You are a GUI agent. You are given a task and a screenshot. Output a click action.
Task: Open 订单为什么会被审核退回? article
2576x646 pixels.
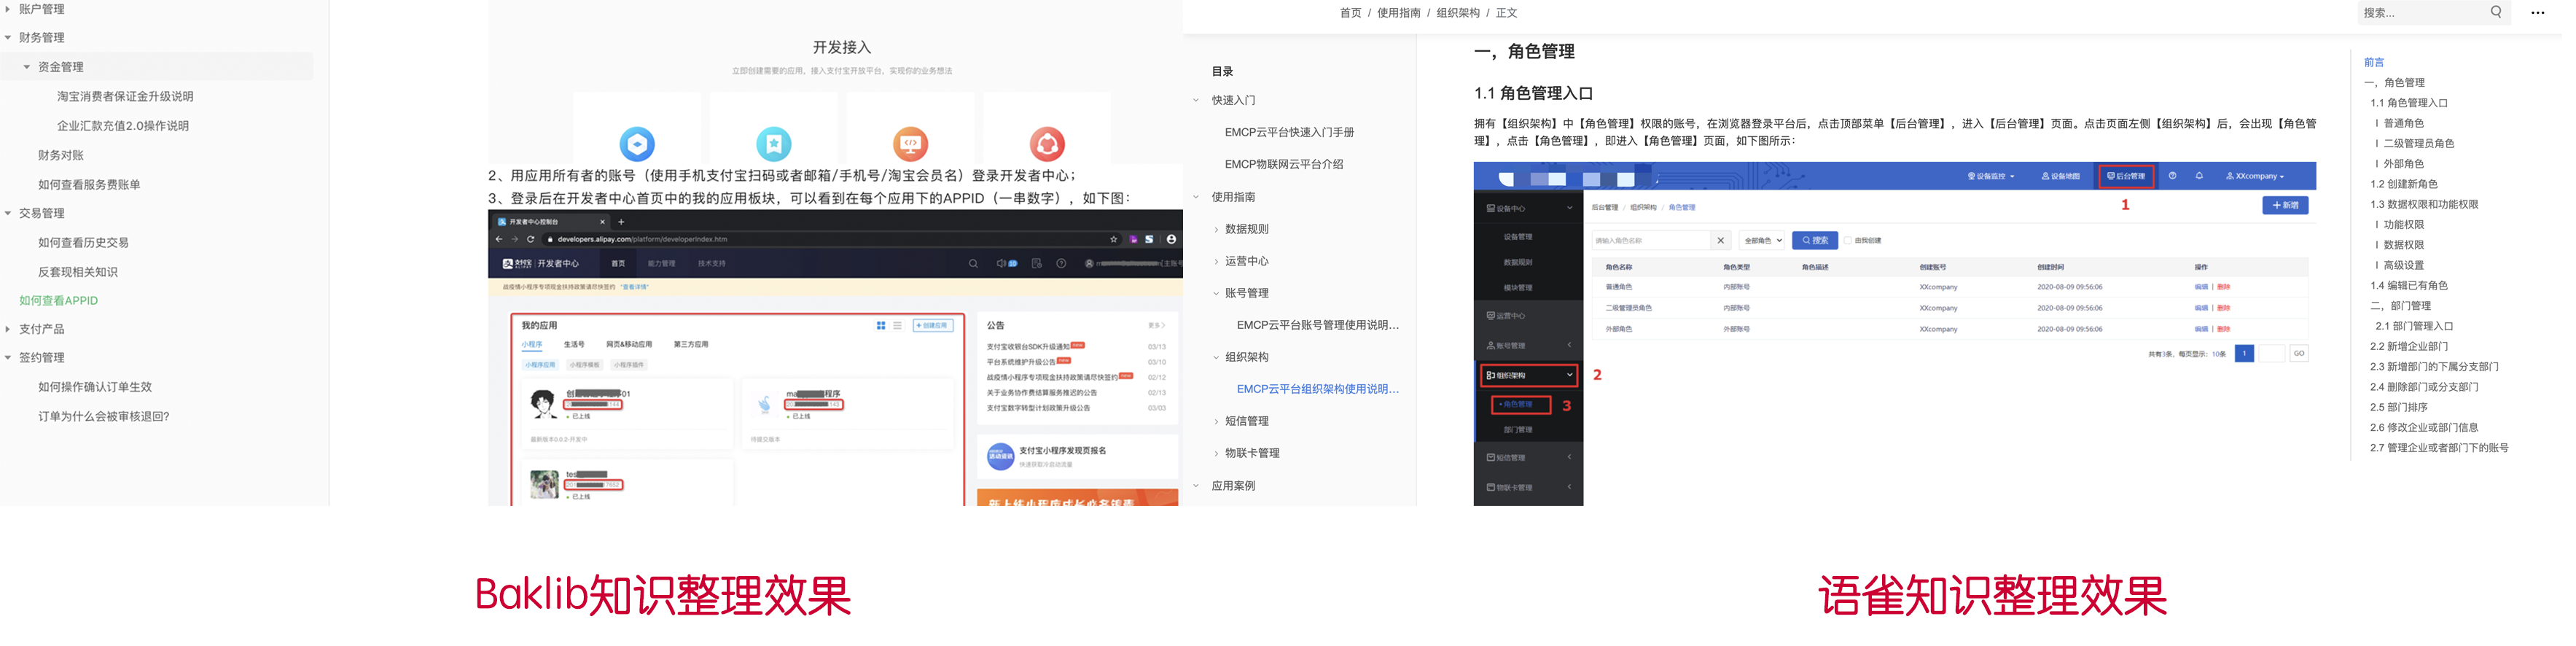[104, 417]
